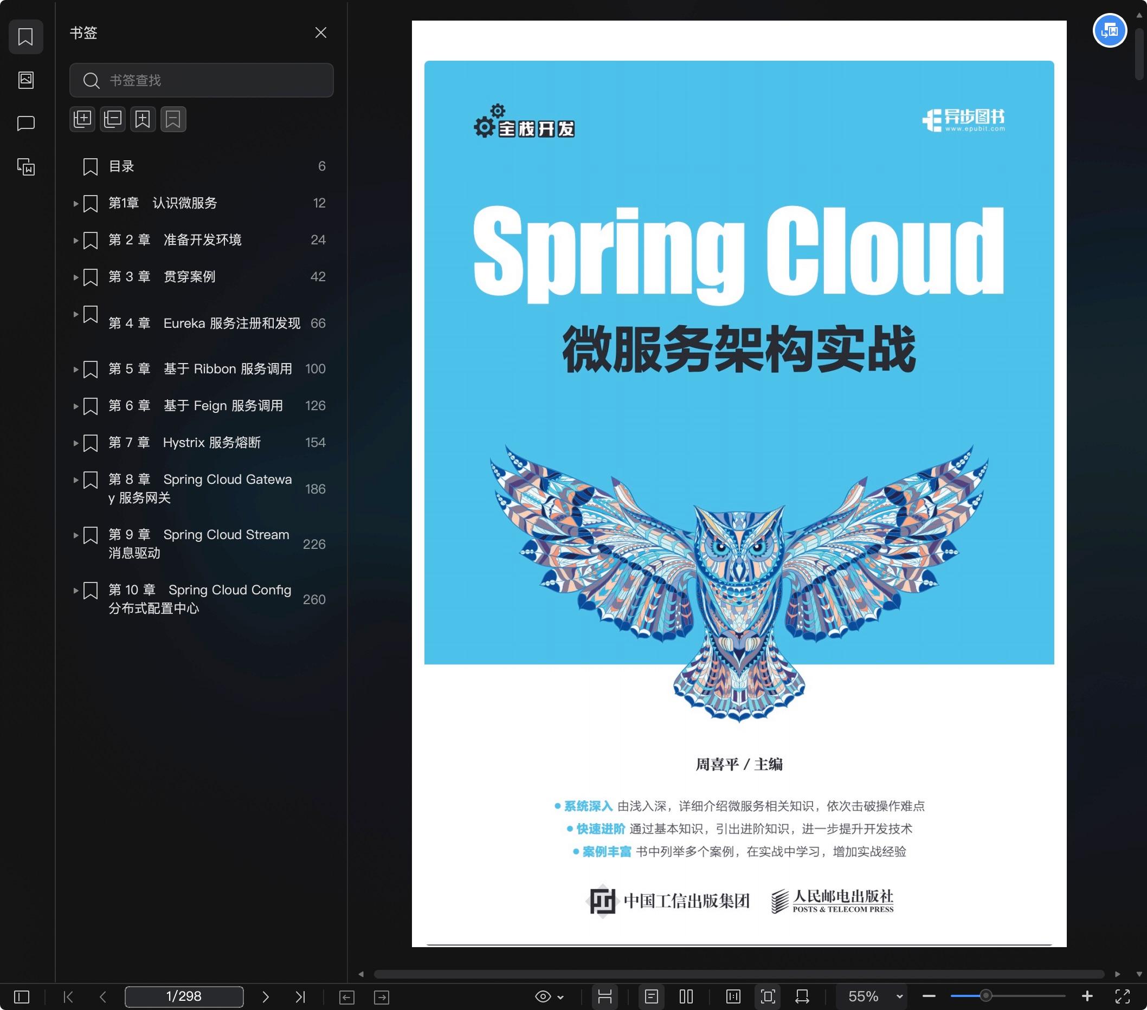Go to first page button
This screenshot has width=1147, height=1010.
68,996
